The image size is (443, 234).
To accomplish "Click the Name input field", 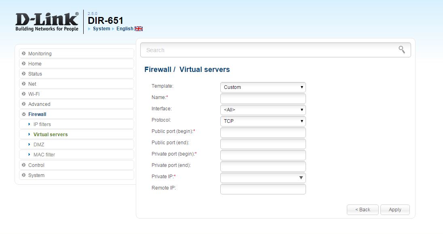I will tap(263, 98).
